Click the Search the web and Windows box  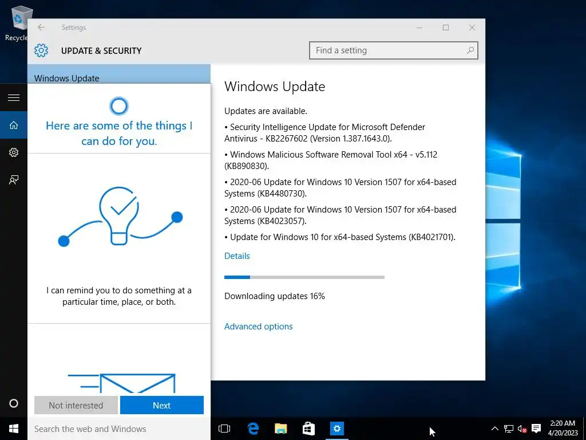(x=119, y=429)
